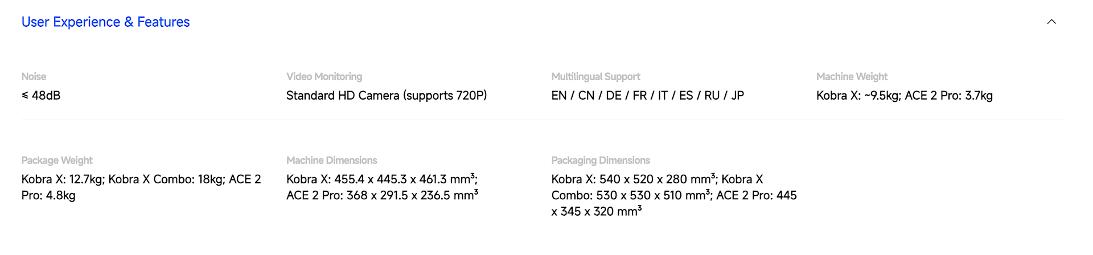Click the Video Monitoring label

pos(324,76)
